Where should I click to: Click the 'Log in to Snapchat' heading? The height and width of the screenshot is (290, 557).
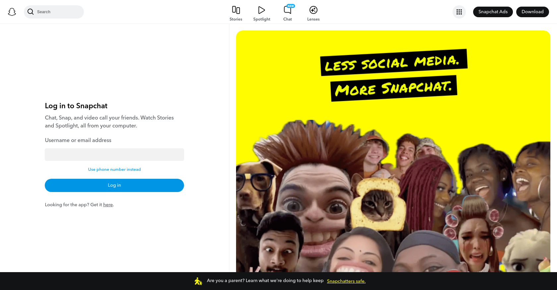pyautogui.click(x=76, y=106)
